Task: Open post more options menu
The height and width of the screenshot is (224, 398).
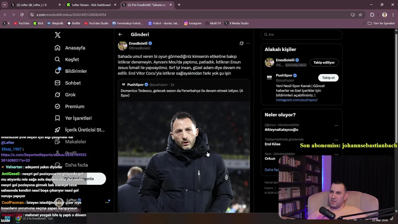Action: coord(248,43)
